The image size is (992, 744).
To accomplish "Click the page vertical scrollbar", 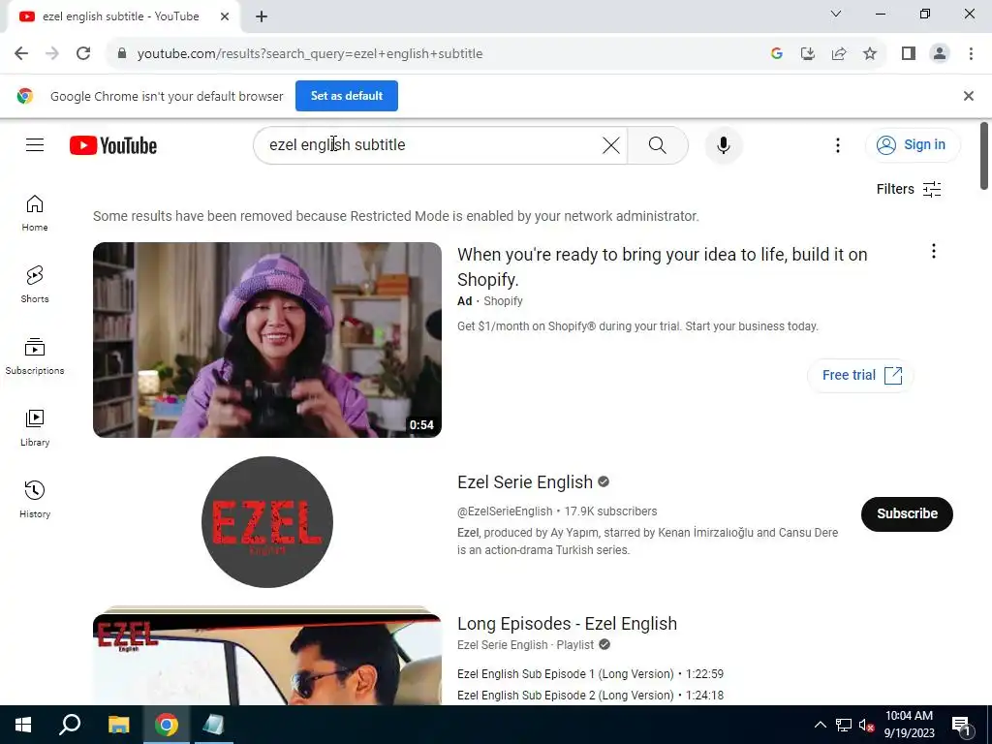I will pyautogui.click(x=984, y=156).
